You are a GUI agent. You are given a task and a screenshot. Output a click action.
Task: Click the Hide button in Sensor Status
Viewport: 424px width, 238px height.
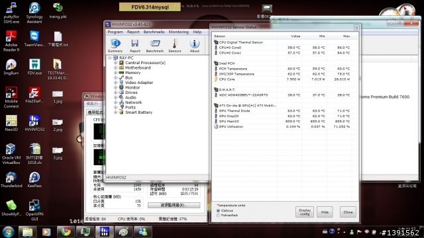[325, 212]
